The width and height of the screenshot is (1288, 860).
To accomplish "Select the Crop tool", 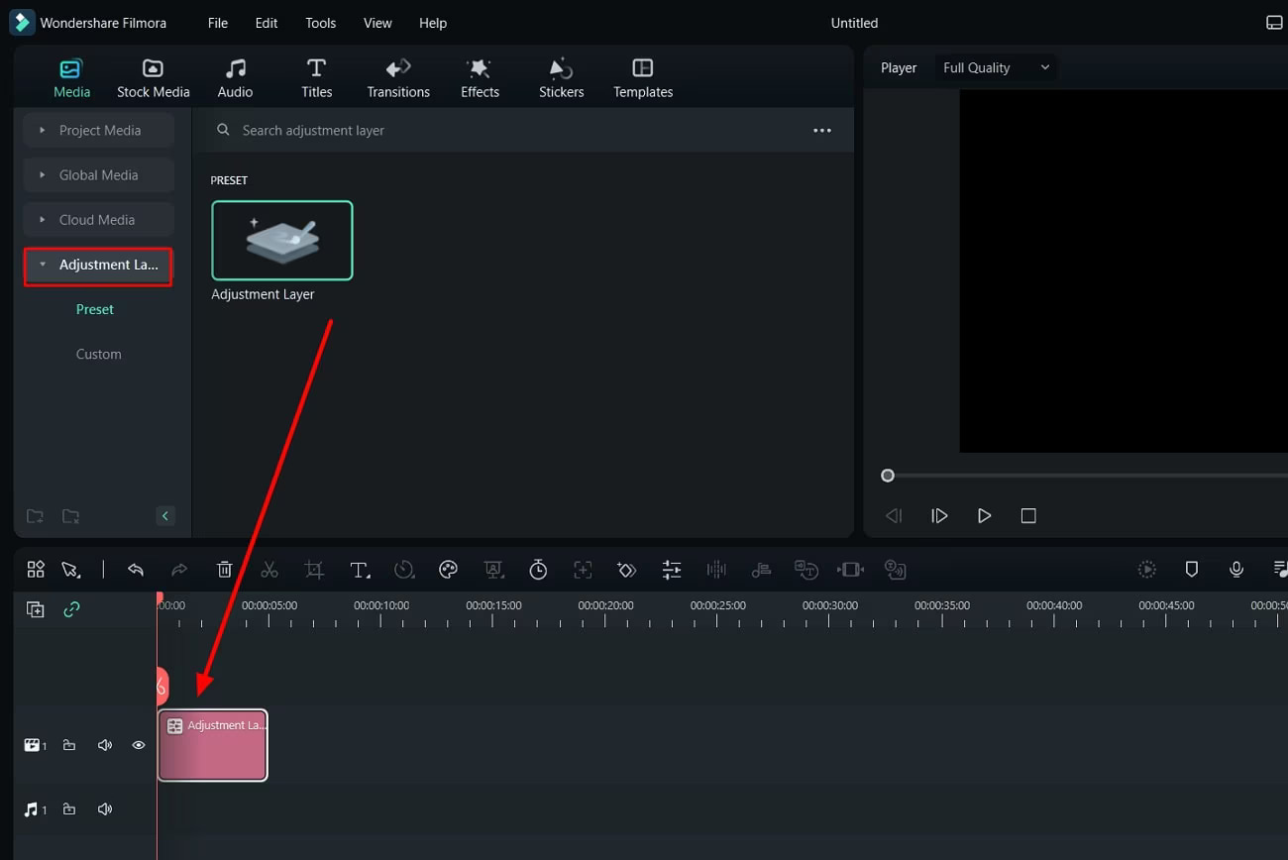I will coord(314,569).
